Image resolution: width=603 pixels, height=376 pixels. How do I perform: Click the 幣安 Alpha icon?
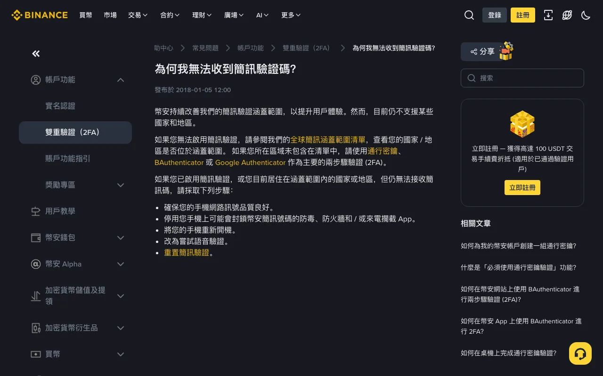[x=36, y=264]
